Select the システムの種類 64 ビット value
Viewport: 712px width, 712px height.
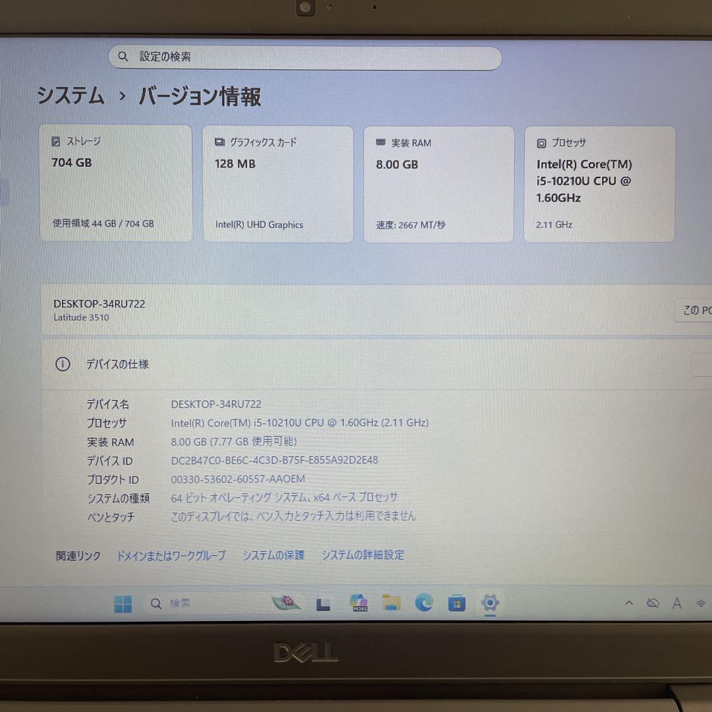(284, 498)
